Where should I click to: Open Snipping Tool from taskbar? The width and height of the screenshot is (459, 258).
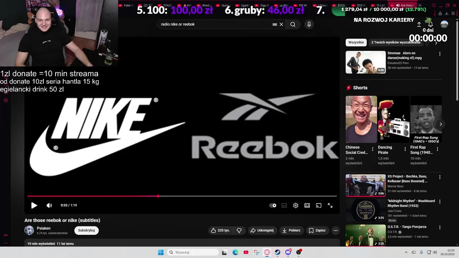click(256, 252)
